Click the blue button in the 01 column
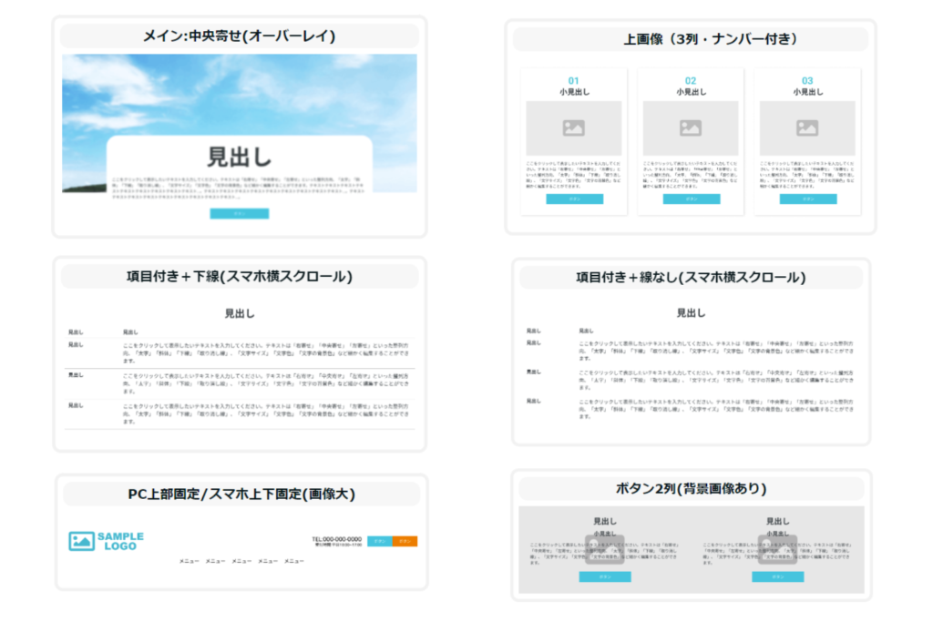The image size is (933, 622). coord(574,199)
